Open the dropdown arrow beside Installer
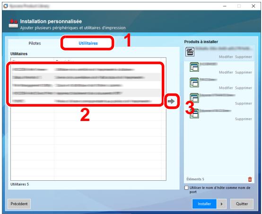Screen dimensions: 262x214 pyautogui.click(x=221, y=204)
